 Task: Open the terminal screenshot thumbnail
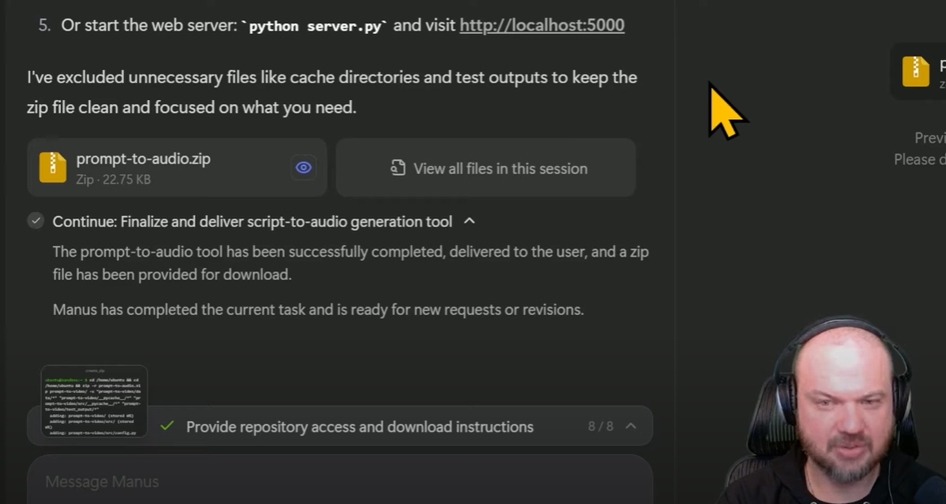click(x=94, y=401)
